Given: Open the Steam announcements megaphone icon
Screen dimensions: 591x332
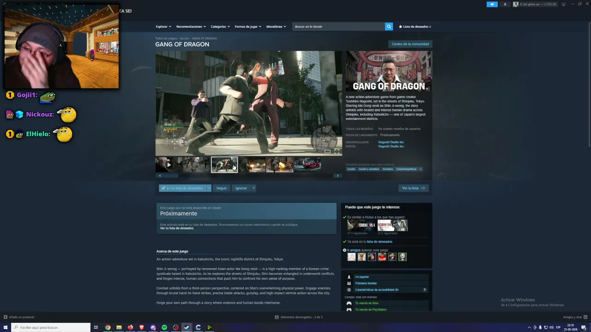Looking at the screenshot, I should [492, 4].
